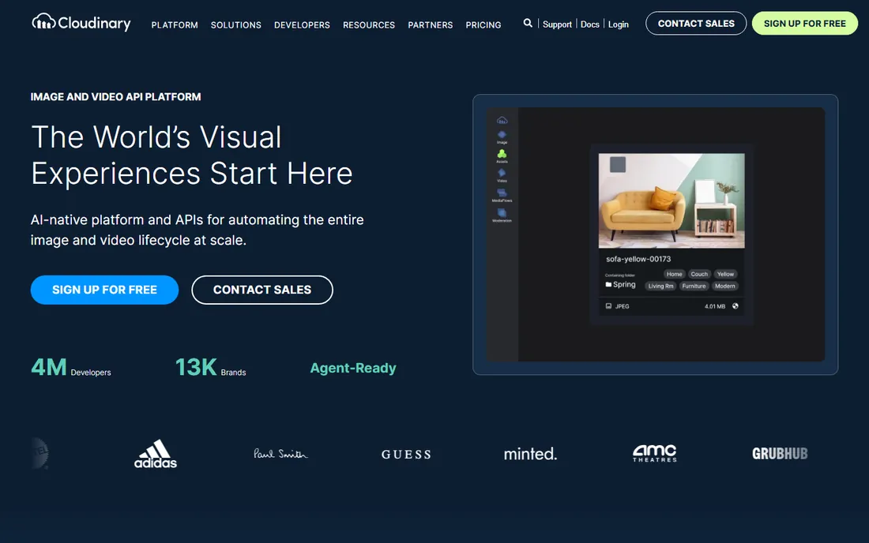Image resolution: width=869 pixels, height=543 pixels.
Task: Click the Yellow tag chip
Action: 725,274
